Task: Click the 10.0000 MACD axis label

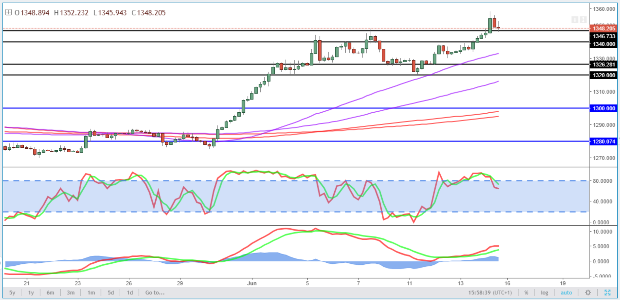Action: click(x=602, y=232)
